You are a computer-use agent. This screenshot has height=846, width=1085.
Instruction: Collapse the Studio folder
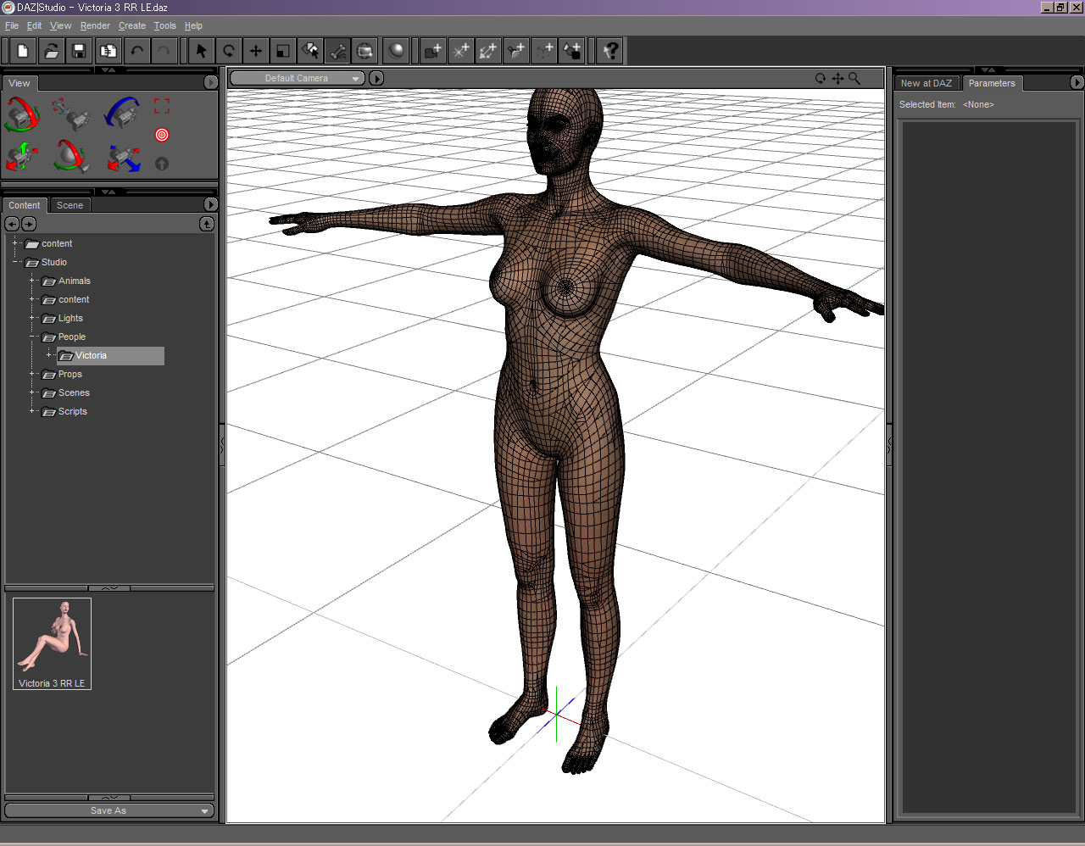(14, 262)
